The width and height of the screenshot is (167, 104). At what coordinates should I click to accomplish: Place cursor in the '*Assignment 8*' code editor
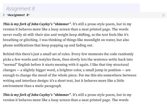click(78, 15)
